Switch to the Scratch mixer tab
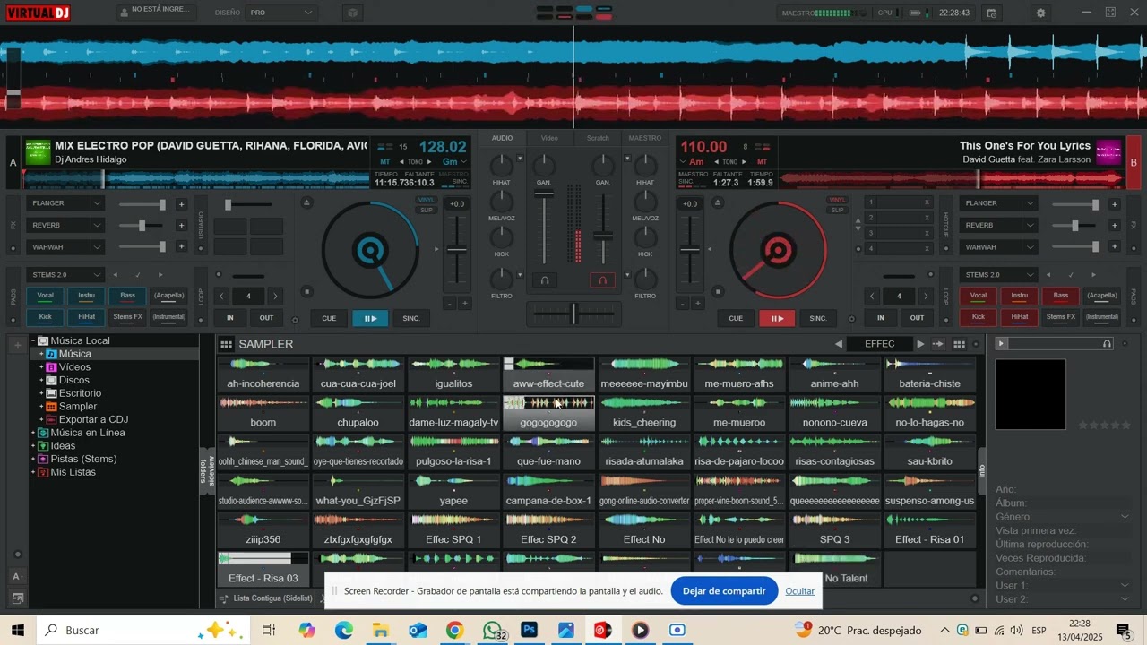The height and width of the screenshot is (645, 1147). [x=598, y=138]
